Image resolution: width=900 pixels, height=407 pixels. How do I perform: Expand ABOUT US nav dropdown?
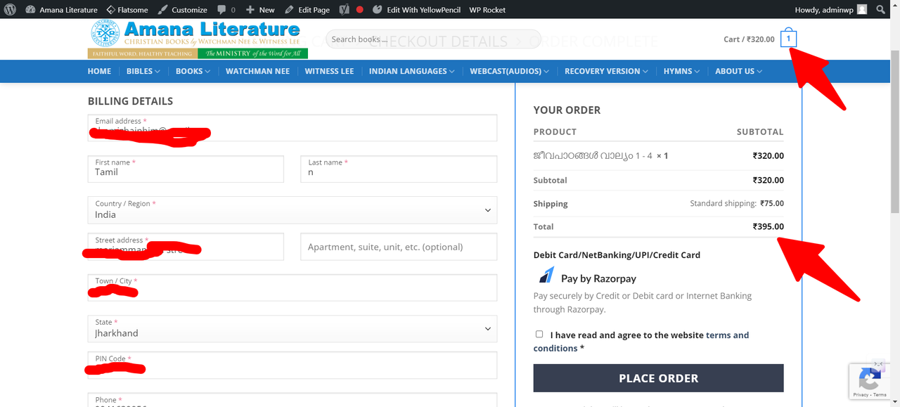tap(738, 71)
